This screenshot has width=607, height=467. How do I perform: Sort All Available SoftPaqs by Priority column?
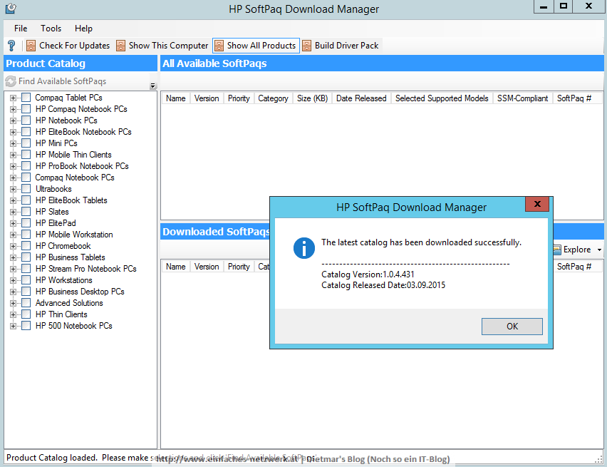coord(239,98)
